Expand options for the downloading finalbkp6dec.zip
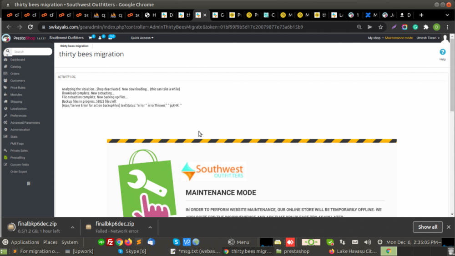The image size is (455, 256). click(x=72, y=227)
